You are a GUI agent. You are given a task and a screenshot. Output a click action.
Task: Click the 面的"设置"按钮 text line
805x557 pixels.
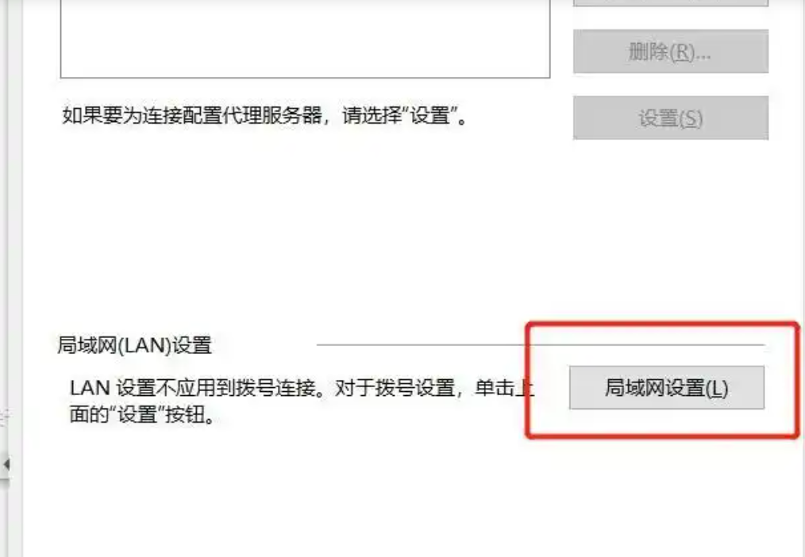(x=142, y=414)
